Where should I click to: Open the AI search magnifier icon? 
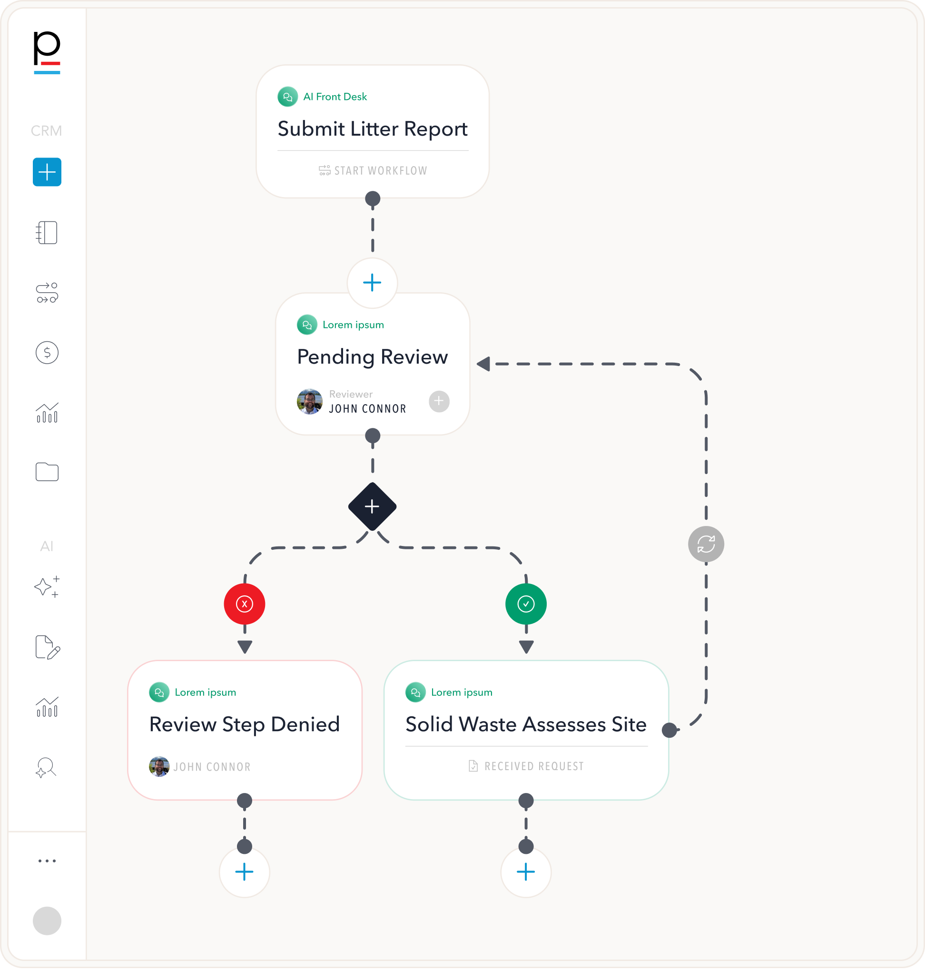47,768
